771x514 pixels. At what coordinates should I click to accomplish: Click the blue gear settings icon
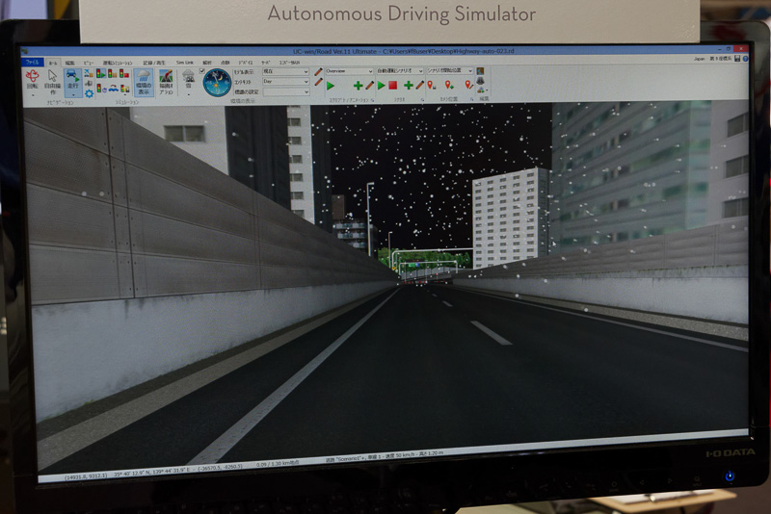pos(89,93)
